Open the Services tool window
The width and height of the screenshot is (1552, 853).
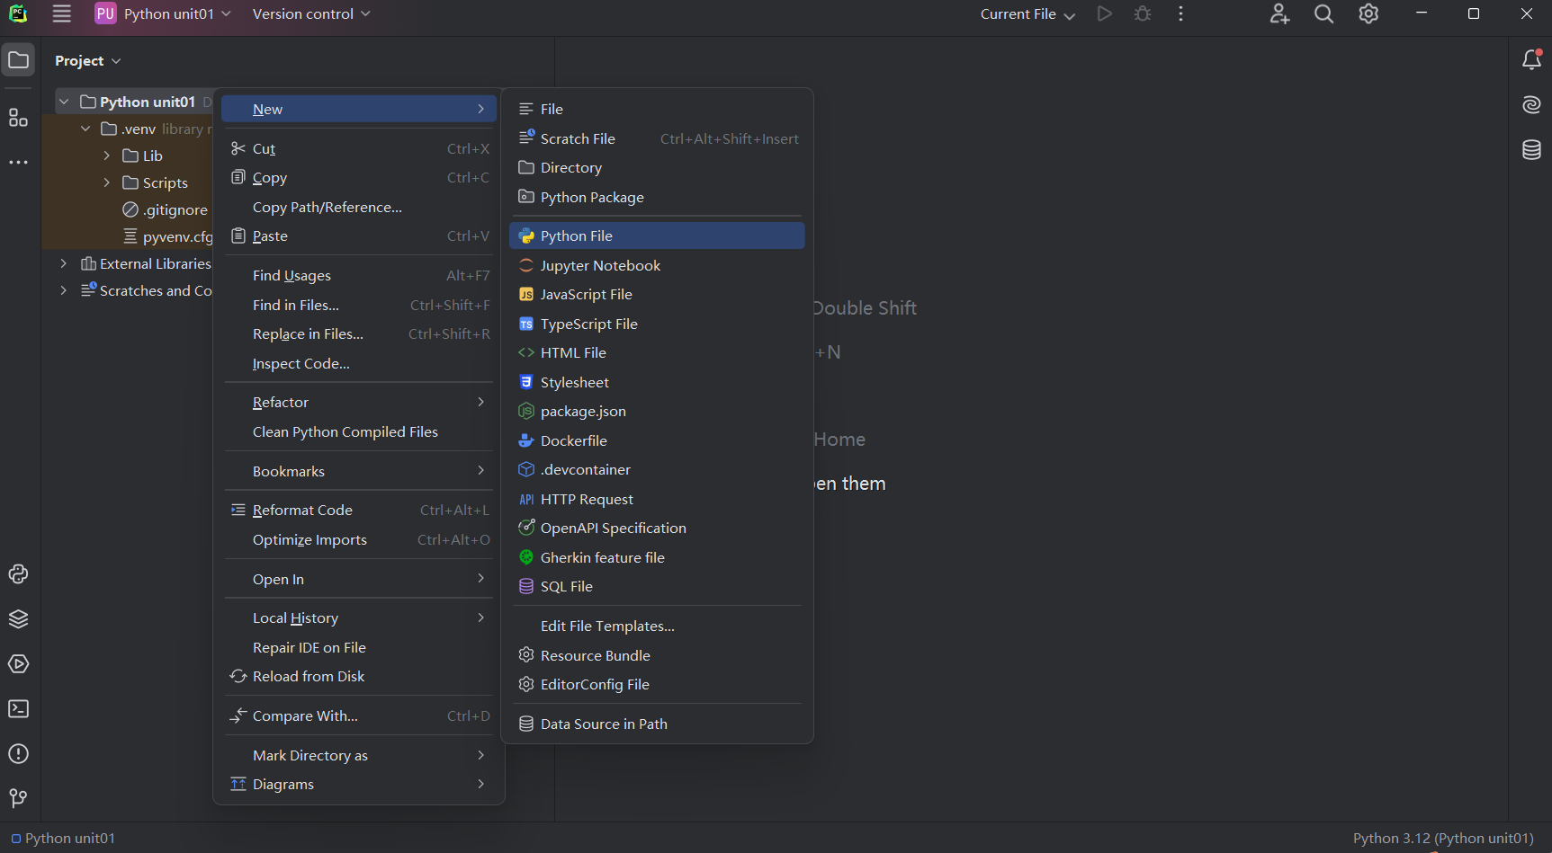(x=18, y=664)
